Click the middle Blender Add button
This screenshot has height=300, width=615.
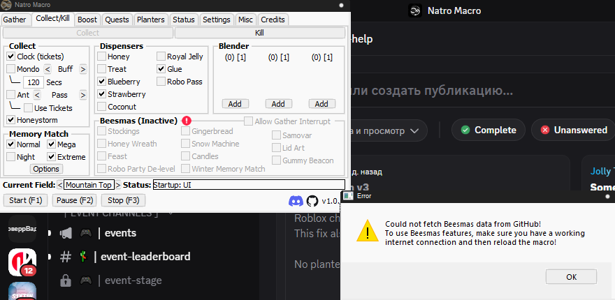coord(278,104)
